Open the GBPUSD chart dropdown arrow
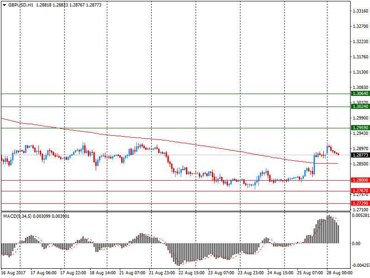Screen dimensions: 370x278 tap(4, 5)
